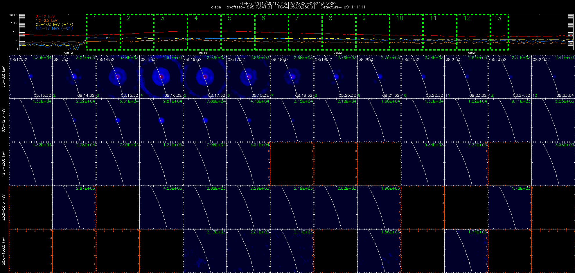Click the 25.0-50.0 keV row label

coord(3,207)
